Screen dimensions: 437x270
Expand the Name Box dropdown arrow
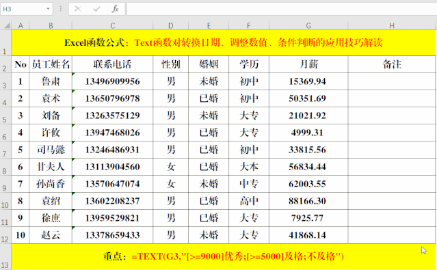click(48, 9)
